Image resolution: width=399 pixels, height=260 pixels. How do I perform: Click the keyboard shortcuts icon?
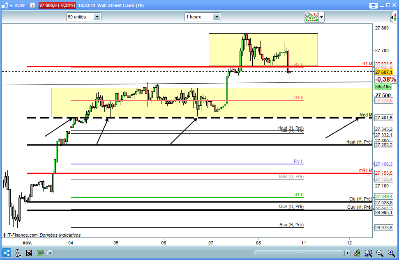tap(373, 5)
